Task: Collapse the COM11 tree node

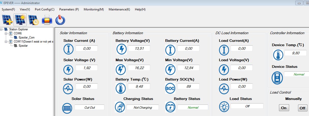Action: pyautogui.click(x=6, y=42)
